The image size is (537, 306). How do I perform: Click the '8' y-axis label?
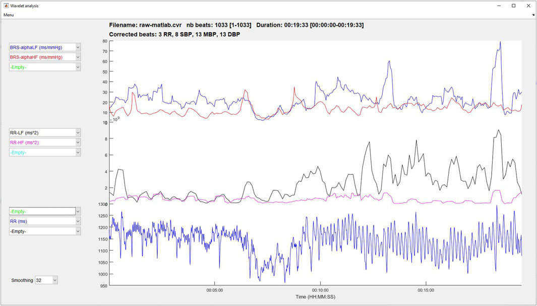point(106,139)
